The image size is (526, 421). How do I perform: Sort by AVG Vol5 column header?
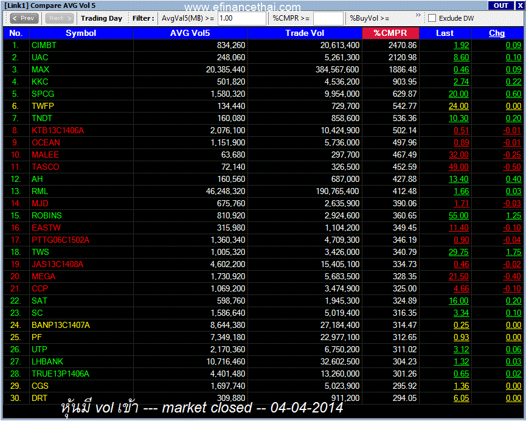coord(190,33)
